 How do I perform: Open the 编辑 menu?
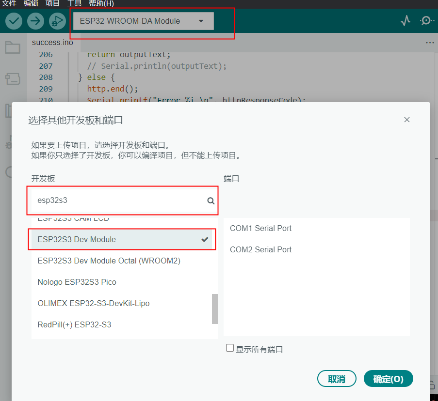pyautogui.click(x=31, y=3)
